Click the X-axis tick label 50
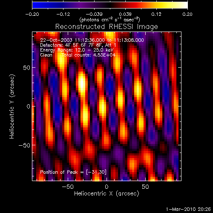213x213 pixels. coord(145,187)
